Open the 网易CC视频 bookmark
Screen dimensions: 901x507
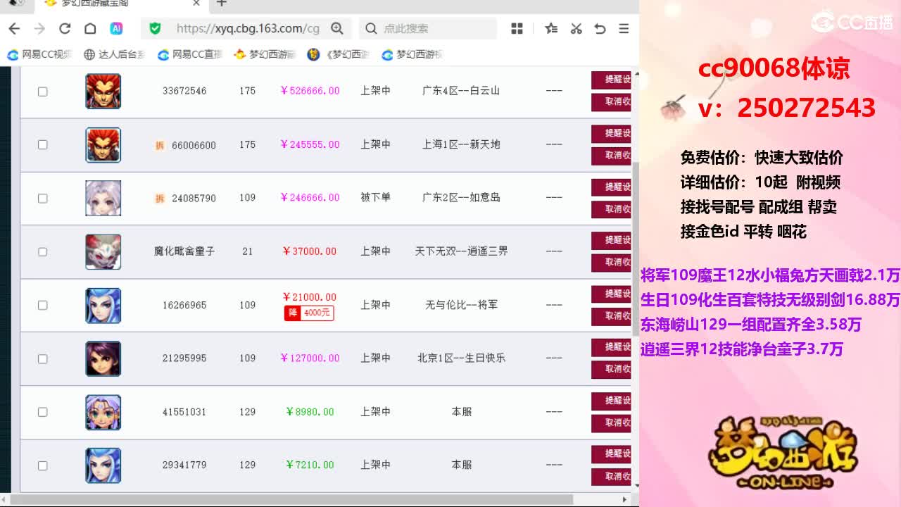(x=39, y=54)
